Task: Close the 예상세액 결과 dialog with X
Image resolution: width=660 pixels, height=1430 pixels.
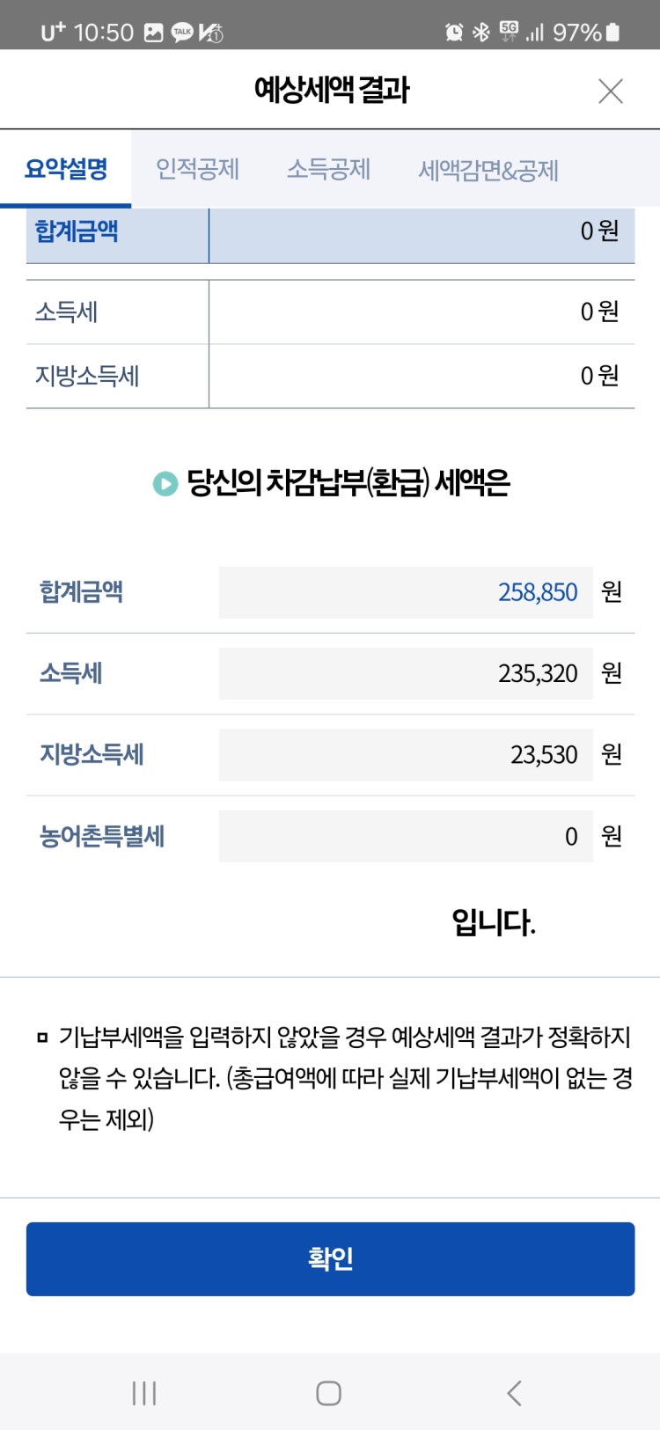Action: tap(610, 91)
